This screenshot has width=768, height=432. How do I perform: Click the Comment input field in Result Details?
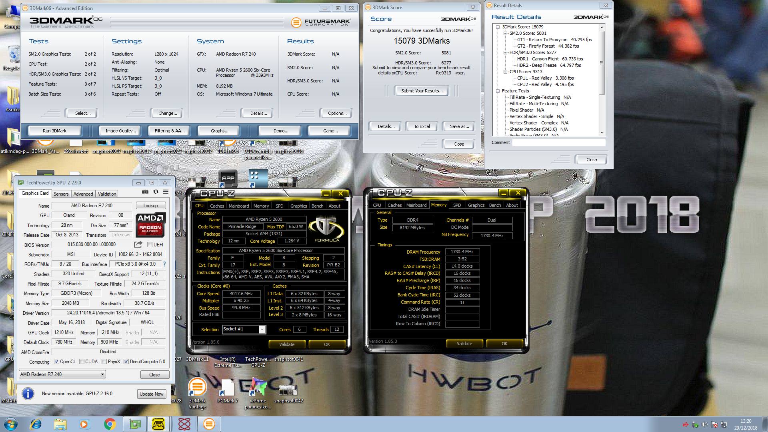[x=559, y=143]
